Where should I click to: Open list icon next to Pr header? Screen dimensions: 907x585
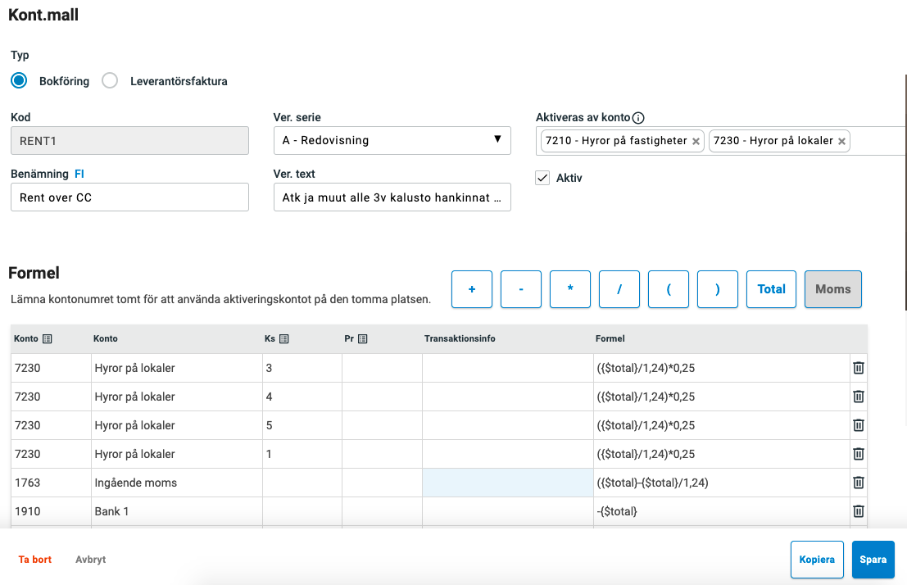(x=363, y=338)
